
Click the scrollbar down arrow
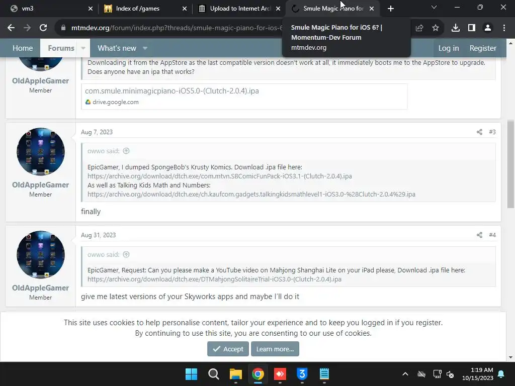coord(510,357)
